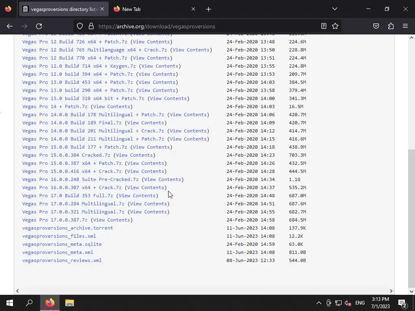Download Vegas Pro 17.0.0.387.7z
This screenshot has height=311, width=415.
(x=55, y=220)
